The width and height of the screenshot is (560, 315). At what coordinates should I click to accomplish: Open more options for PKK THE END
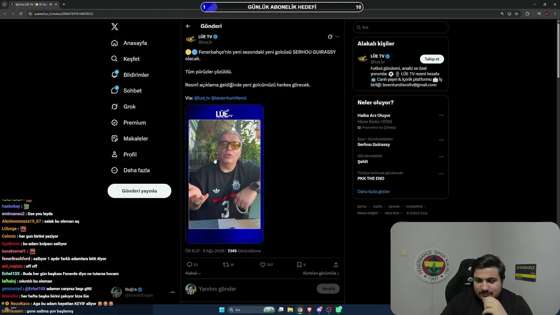tap(441, 174)
